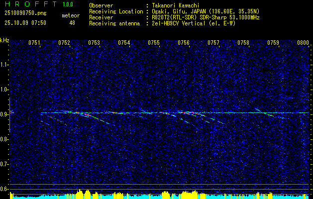
Task: Click the 'Receiving antenna' label
Action: pos(114,23)
